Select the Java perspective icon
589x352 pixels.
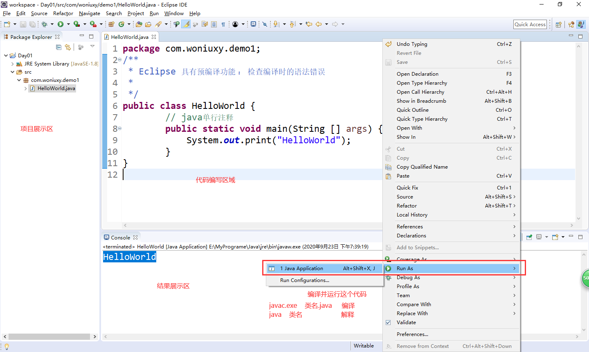[x=581, y=25]
